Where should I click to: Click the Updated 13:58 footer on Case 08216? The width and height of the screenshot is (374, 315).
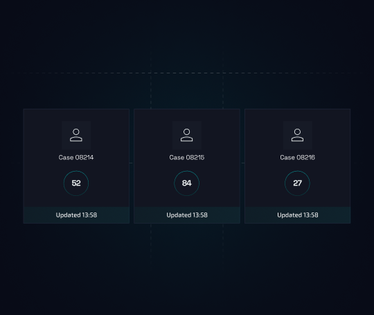point(297,215)
